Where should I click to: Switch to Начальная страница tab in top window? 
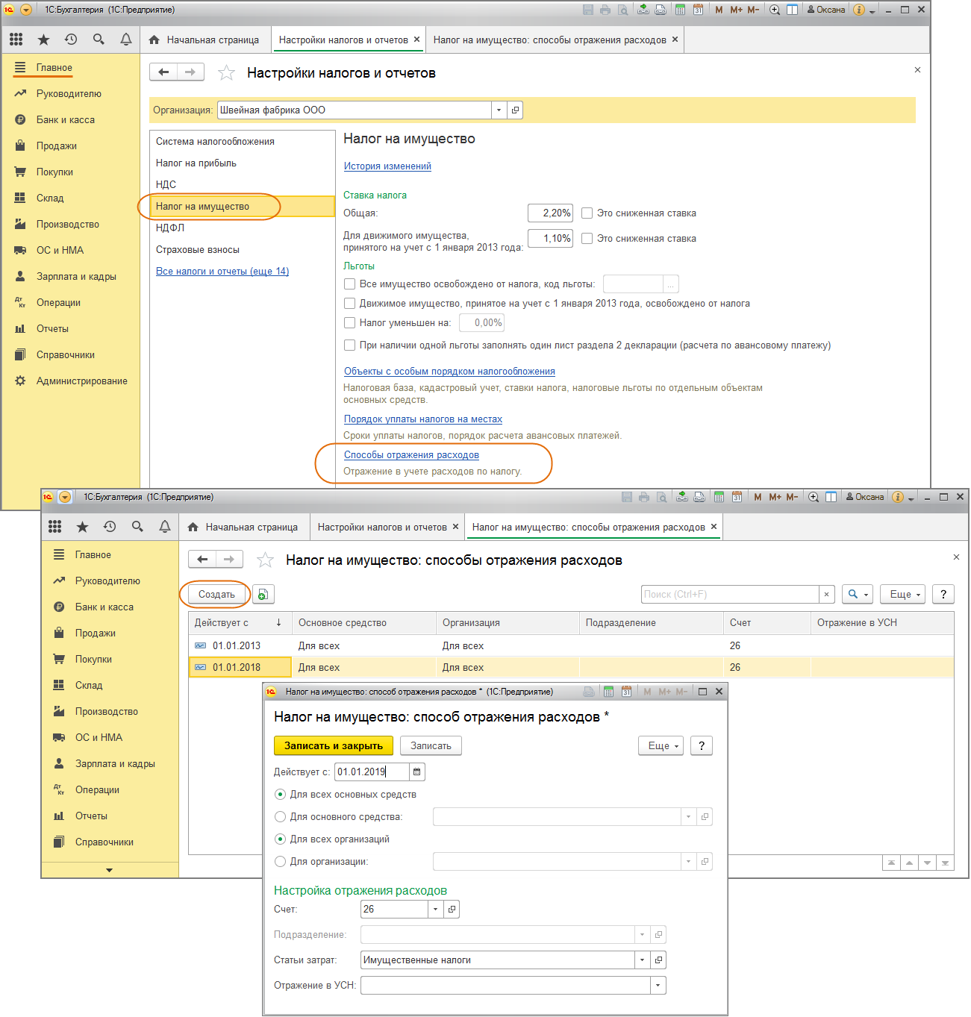(204, 40)
